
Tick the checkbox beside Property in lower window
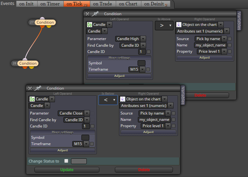(174, 126)
